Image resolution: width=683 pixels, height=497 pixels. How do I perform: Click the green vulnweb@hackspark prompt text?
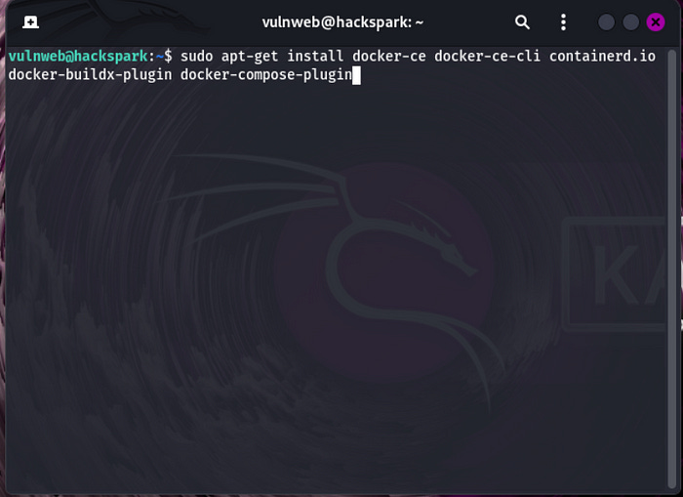[x=78, y=57]
